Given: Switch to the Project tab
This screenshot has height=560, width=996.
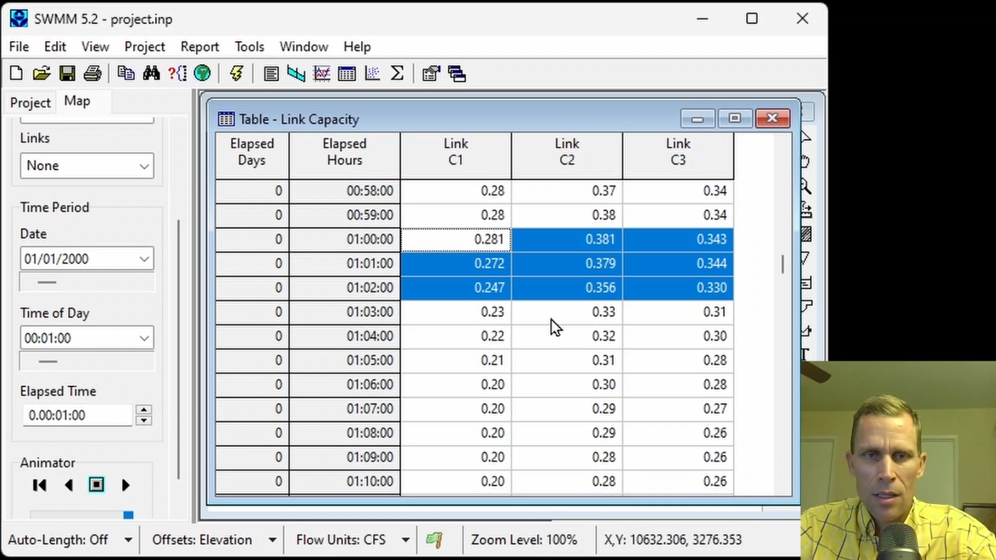Looking at the screenshot, I should click(x=30, y=102).
